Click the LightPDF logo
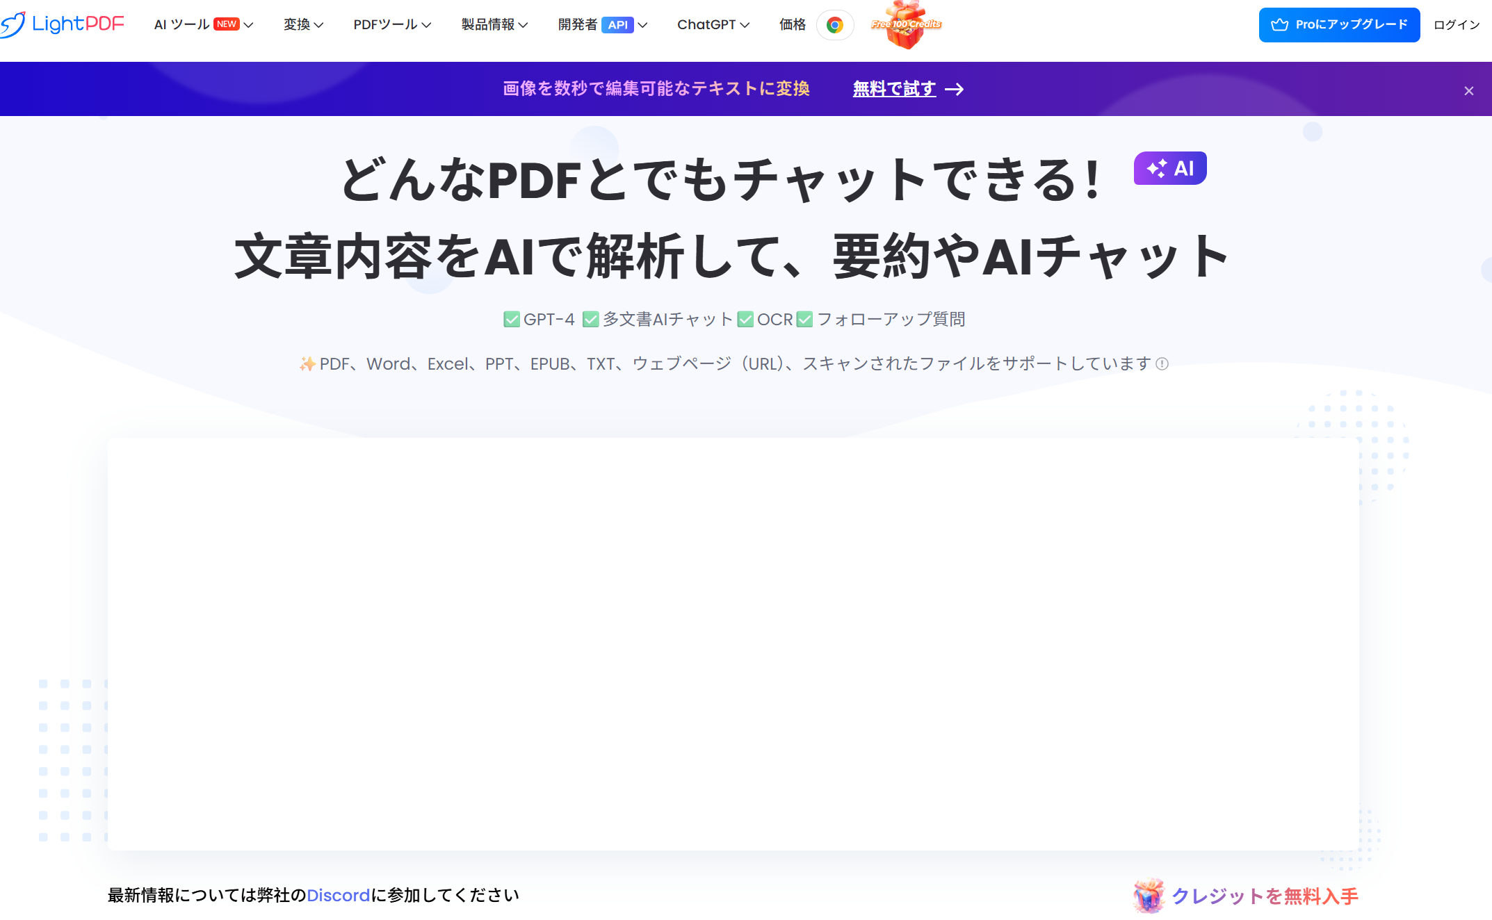The height and width of the screenshot is (920, 1492). click(x=64, y=24)
